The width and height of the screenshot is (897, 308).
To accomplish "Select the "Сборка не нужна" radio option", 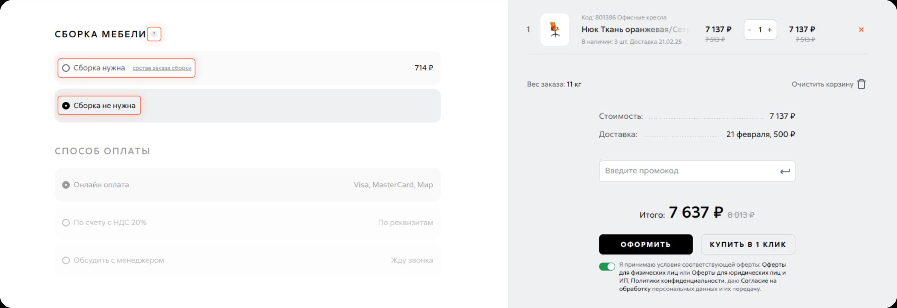I will point(66,106).
